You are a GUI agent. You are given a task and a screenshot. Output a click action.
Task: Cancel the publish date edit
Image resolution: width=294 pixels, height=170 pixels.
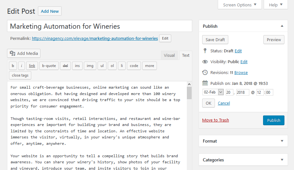click(224, 103)
